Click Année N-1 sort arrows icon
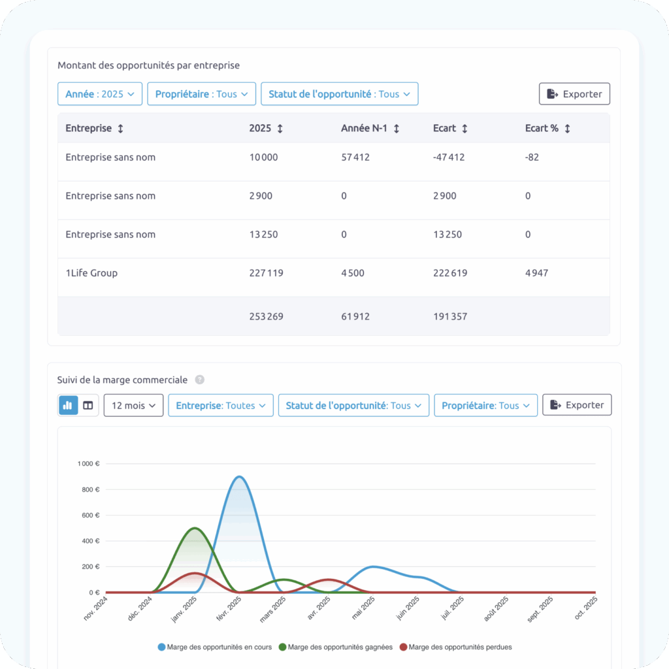Viewport: 669px width, 669px height. [x=396, y=129]
